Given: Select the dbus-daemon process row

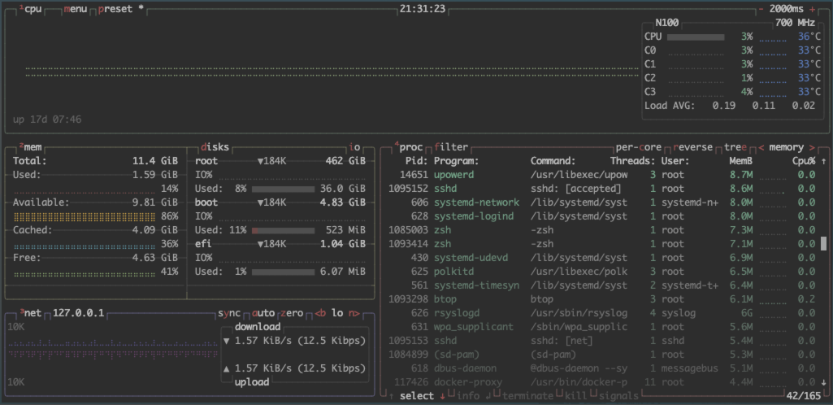Looking at the screenshot, I should coord(603,368).
